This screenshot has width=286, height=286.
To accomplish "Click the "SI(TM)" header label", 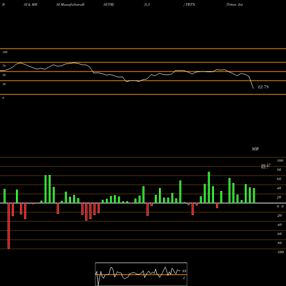I will [x=109, y=5].
